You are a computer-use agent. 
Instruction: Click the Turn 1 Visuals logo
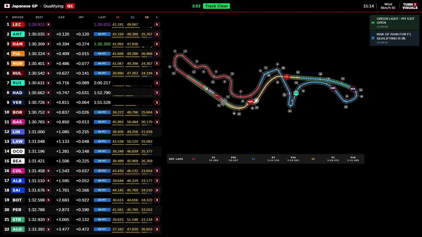(410, 6)
